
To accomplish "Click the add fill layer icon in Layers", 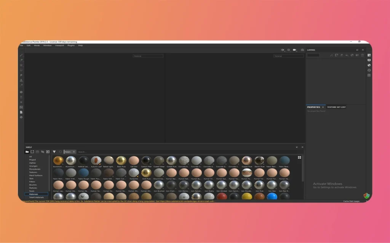I will (x=337, y=55).
